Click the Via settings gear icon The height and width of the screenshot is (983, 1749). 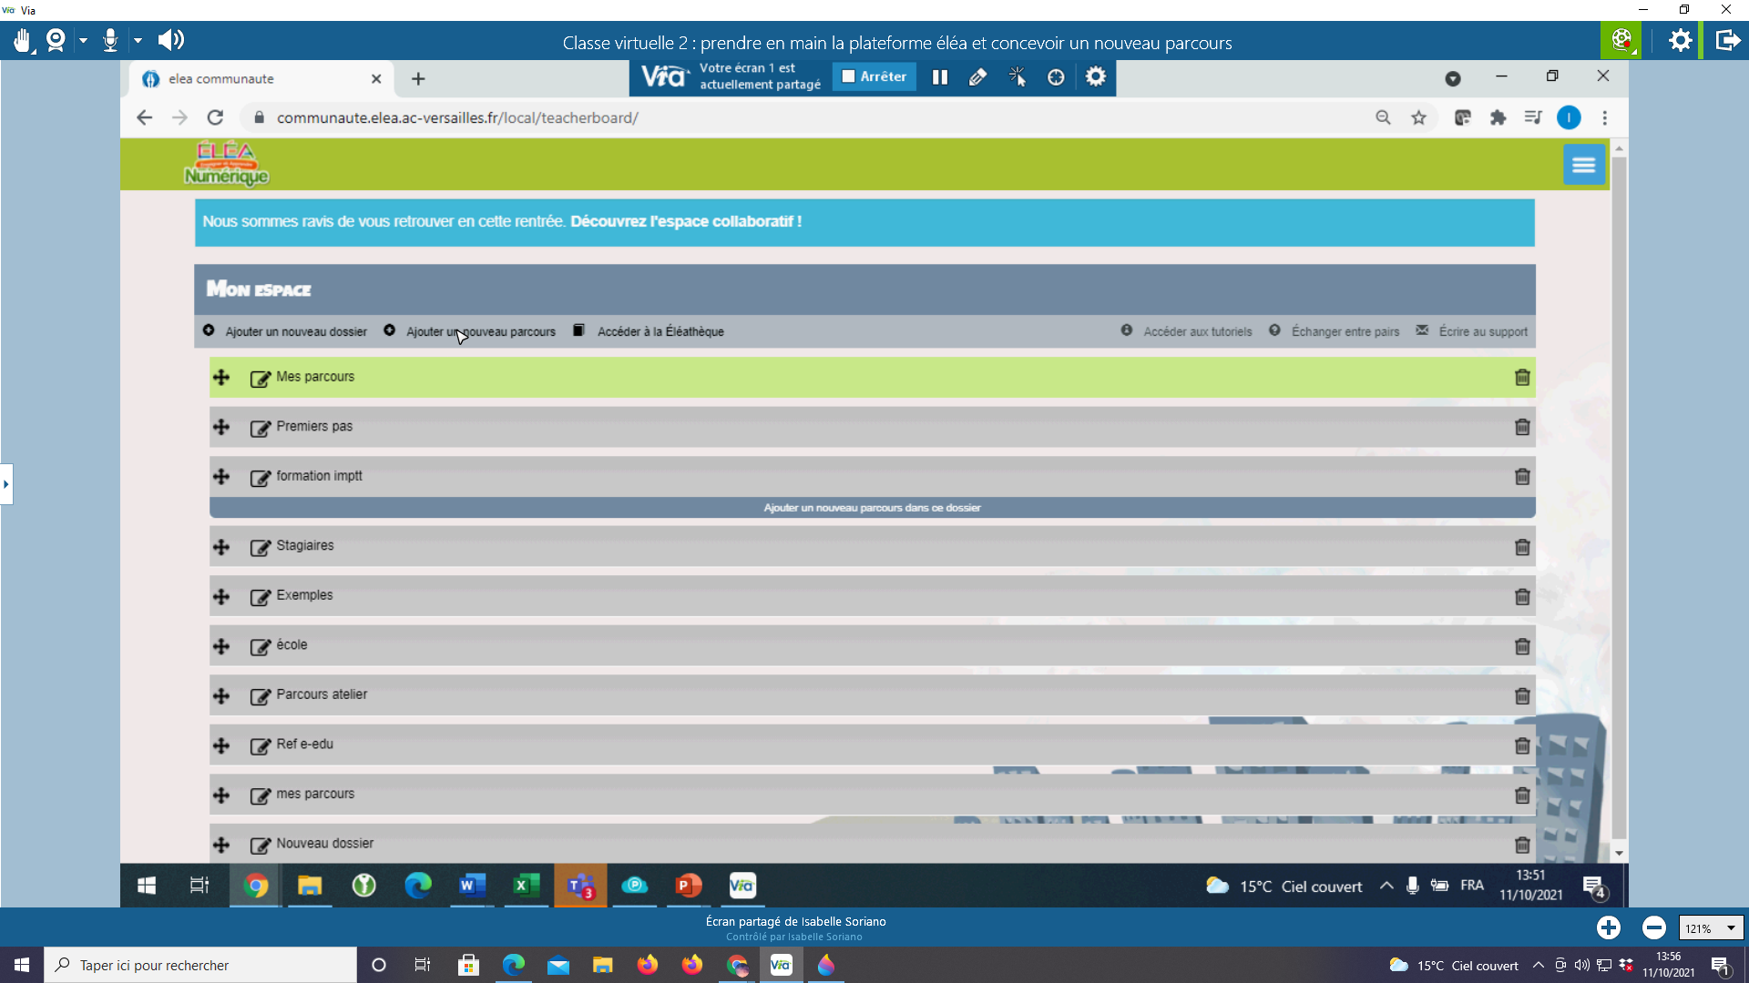(x=1680, y=40)
